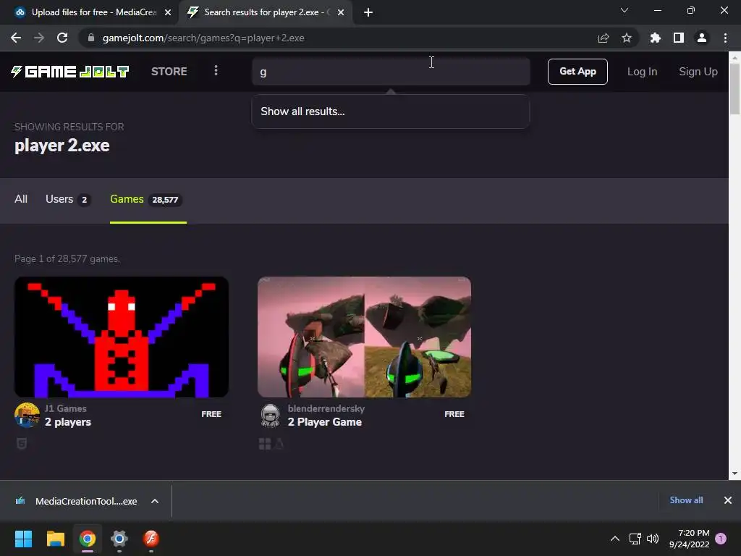Image resolution: width=741 pixels, height=556 pixels.
Task: Open the Flash app in taskbar
Action: (151, 539)
